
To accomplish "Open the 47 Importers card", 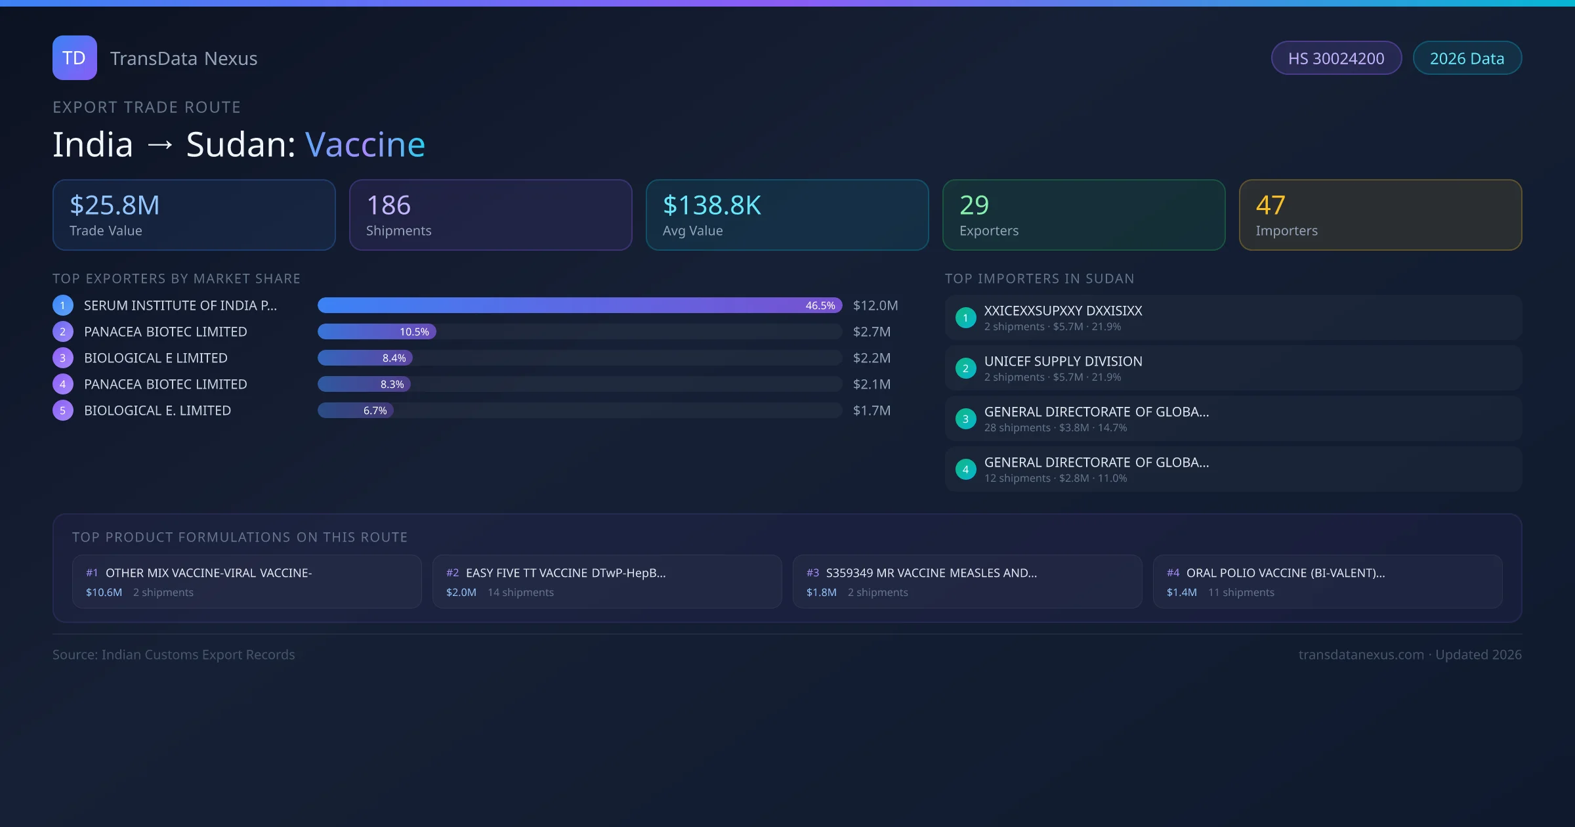I will [x=1380, y=215].
